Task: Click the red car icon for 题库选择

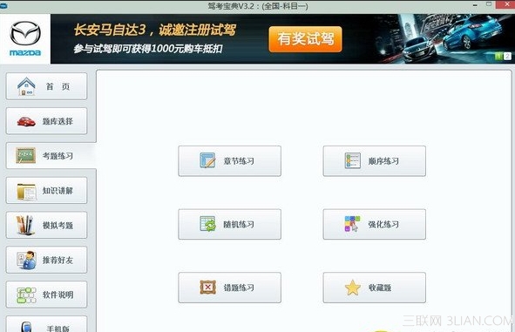Action: click(x=26, y=121)
